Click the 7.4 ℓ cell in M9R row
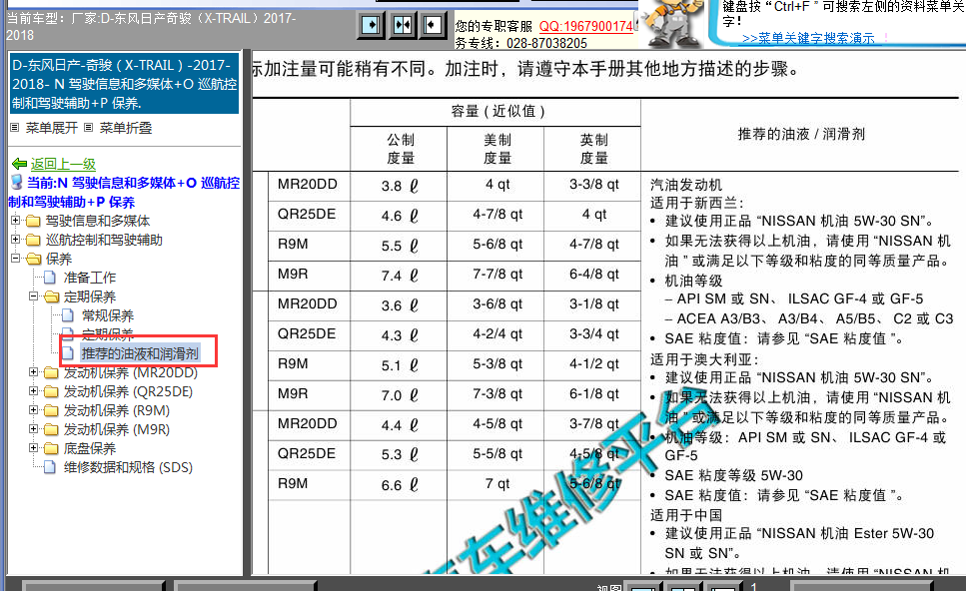This screenshot has height=591, width=966. pos(400,276)
